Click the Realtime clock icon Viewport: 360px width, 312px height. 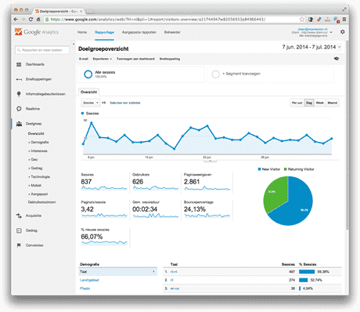[x=19, y=109]
